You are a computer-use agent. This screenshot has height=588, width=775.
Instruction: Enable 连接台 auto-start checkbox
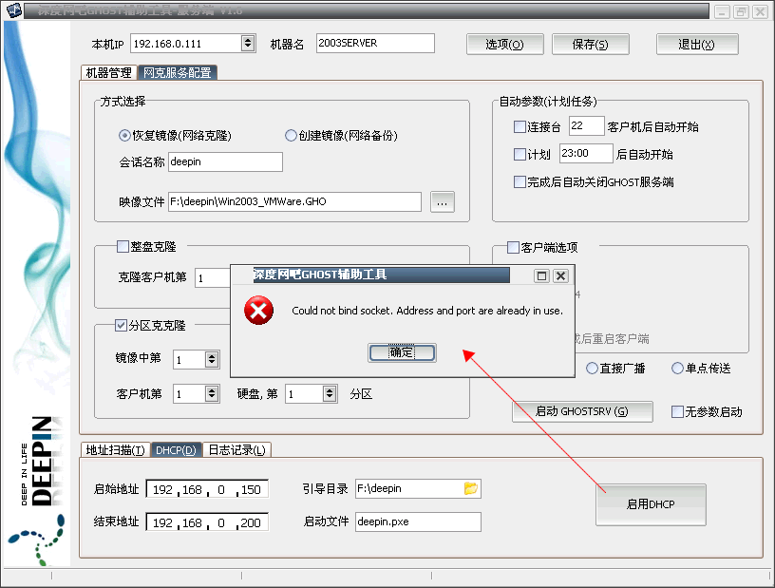coord(520,126)
